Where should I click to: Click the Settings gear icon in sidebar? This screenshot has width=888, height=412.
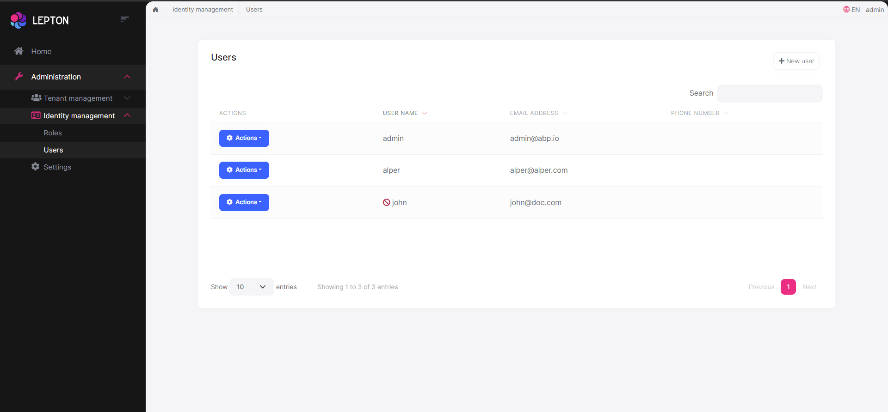(x=35, y=167)
